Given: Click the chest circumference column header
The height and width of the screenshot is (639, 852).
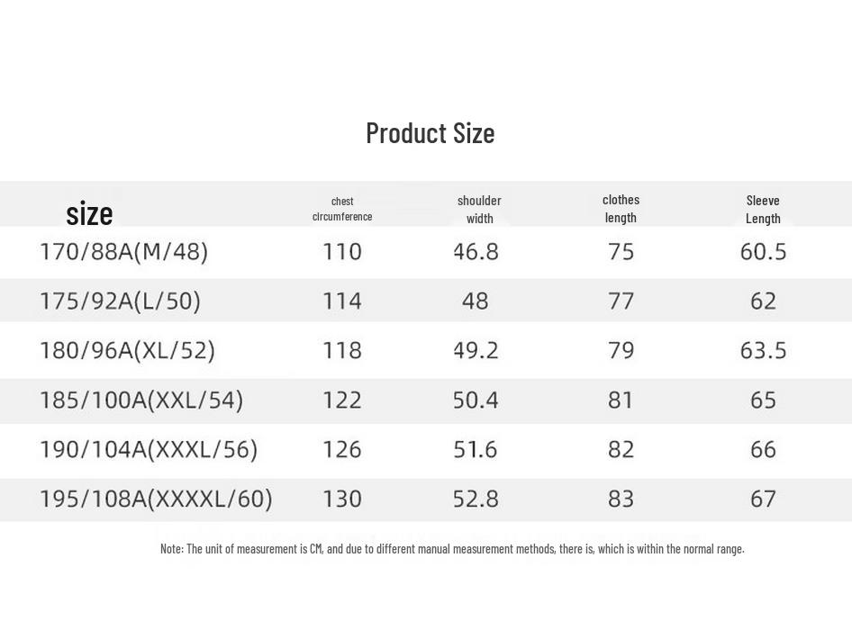Looking at the screenshot, I should (x=342, y=209).
